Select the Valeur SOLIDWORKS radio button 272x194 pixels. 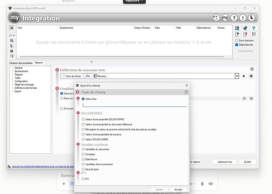pos(83,139)
